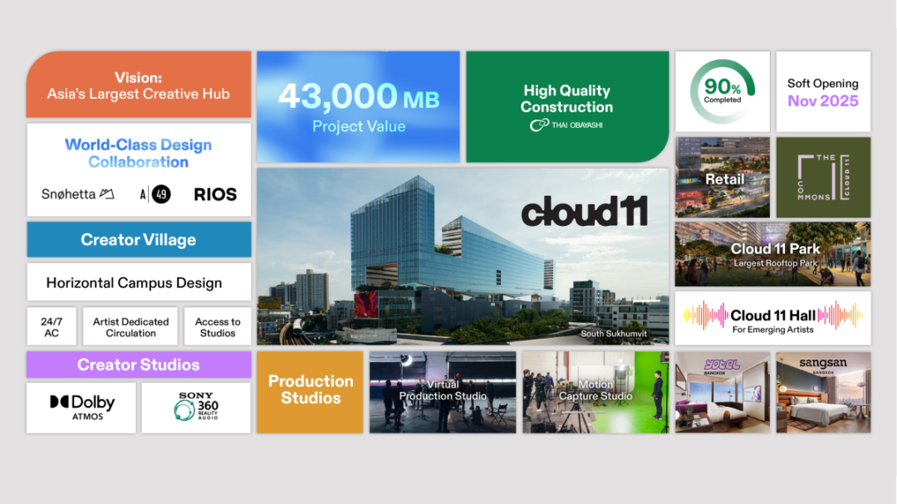The height and width of the screenshot is (504, 897).
Task: Click the Dolby Atmos logo
Action: coord(81,407)
